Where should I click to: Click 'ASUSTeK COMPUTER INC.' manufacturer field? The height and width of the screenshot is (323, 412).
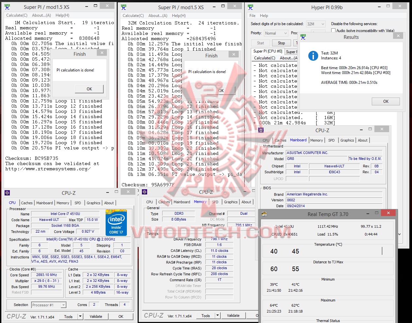click(x=334, y=153)
